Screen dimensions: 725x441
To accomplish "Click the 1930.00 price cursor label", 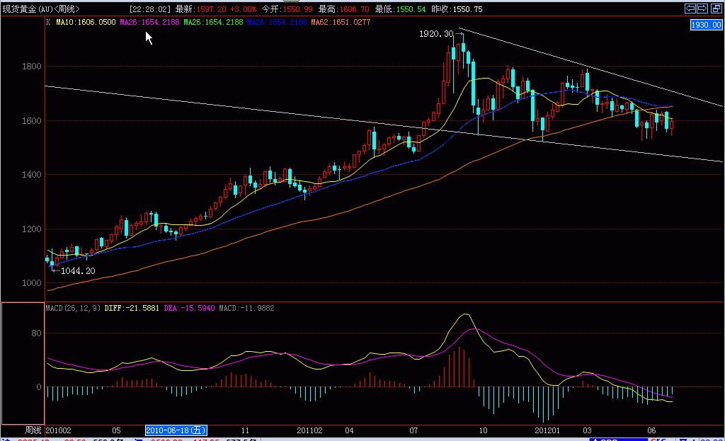I will (x=706, y=25).
